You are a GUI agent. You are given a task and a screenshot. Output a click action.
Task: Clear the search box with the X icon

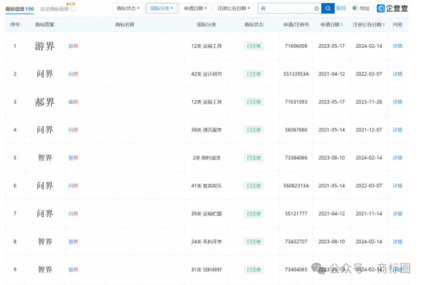tap(317, 8)
